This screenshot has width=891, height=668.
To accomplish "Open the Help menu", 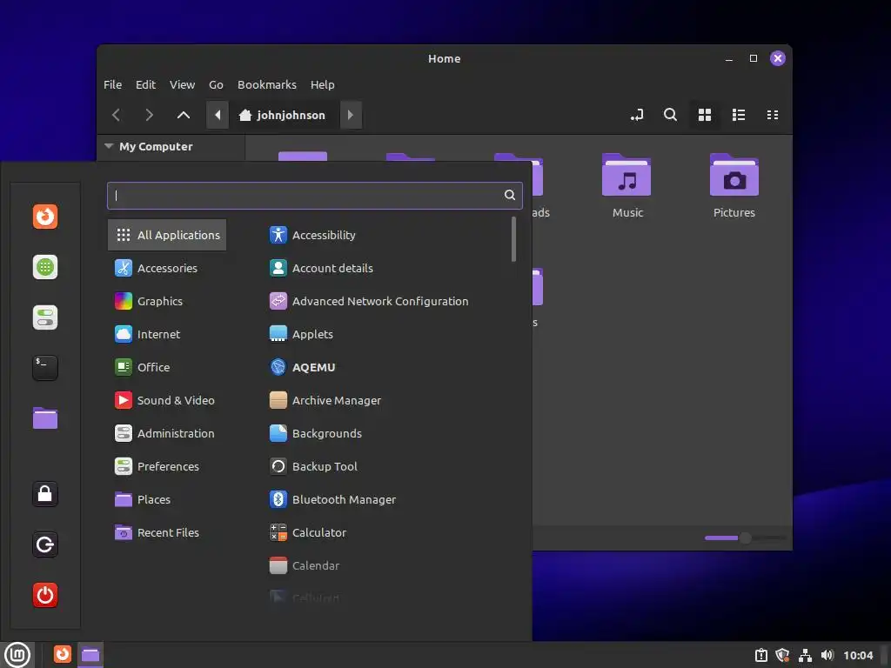I will click(x=322, y=84).
